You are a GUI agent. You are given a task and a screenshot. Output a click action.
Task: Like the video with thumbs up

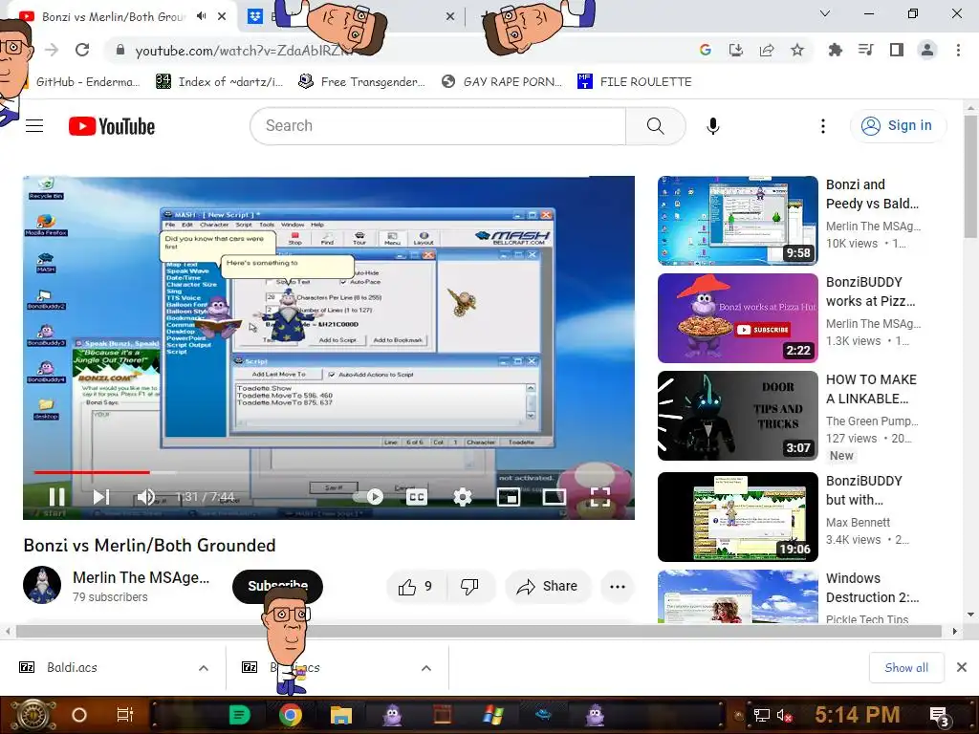(416, 586)
